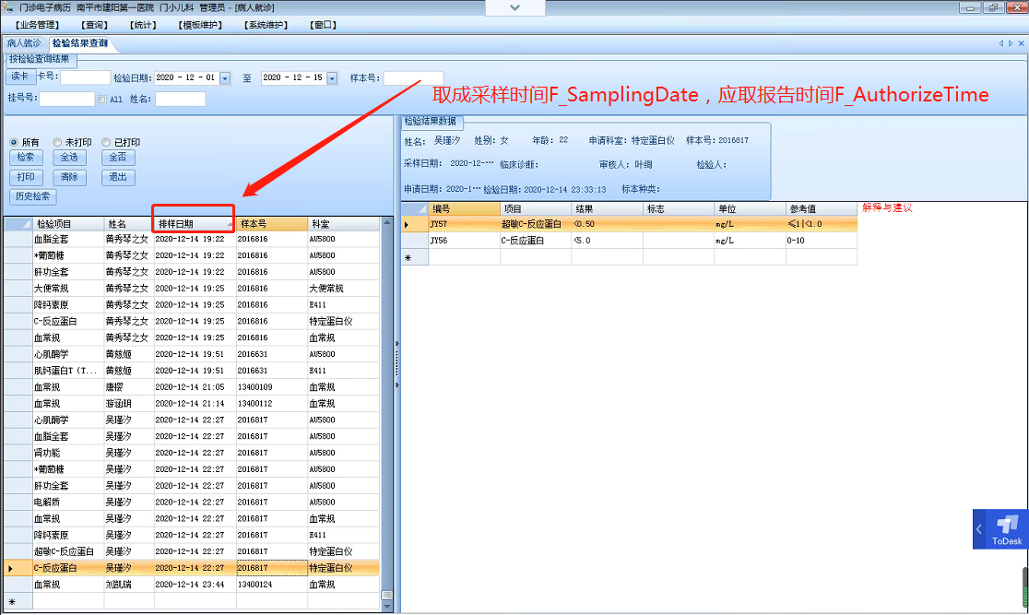The image size is (1029, 615).
Task: Select result row JY56
Action: 629,241
